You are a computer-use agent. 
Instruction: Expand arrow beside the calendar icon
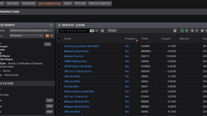[x=52, y=36]
